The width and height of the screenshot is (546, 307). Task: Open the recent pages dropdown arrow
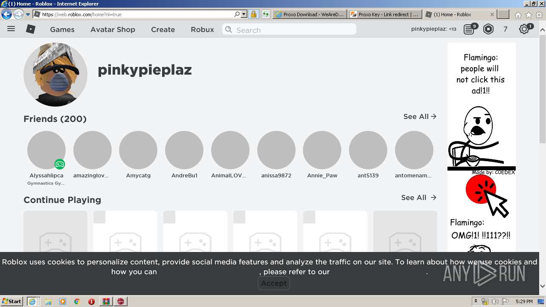click(x=28, y=14)
